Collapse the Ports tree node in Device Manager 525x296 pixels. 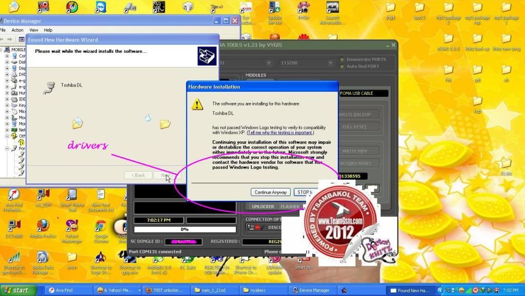coord(7,149)
